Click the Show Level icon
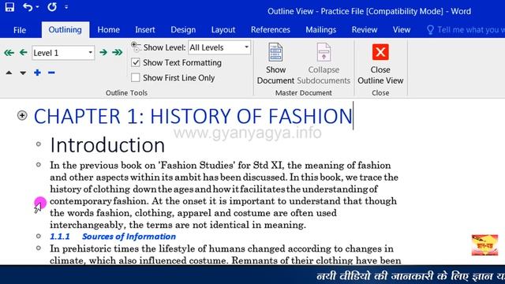 [x=136, y=47]
